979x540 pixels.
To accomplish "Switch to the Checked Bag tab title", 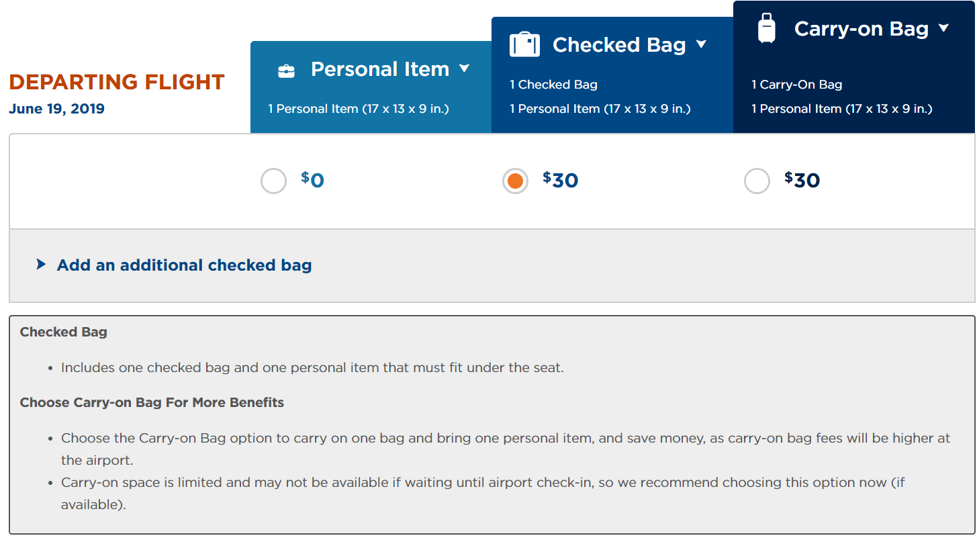I will pos(618,45).
